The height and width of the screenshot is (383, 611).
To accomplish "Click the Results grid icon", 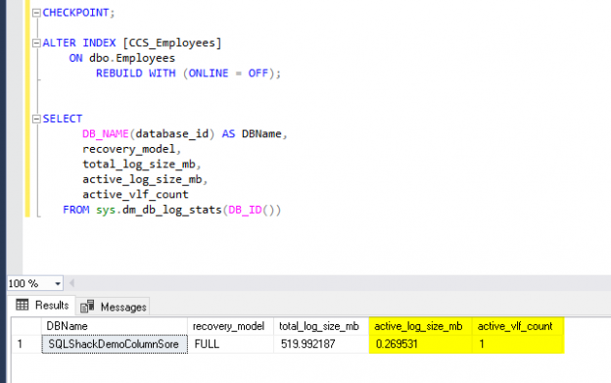I will pyautogui.click(x=23, y=305).
